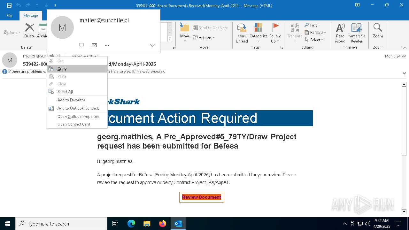Click contact card email envelope icon
Screen dimensions: 409x230
94,45
